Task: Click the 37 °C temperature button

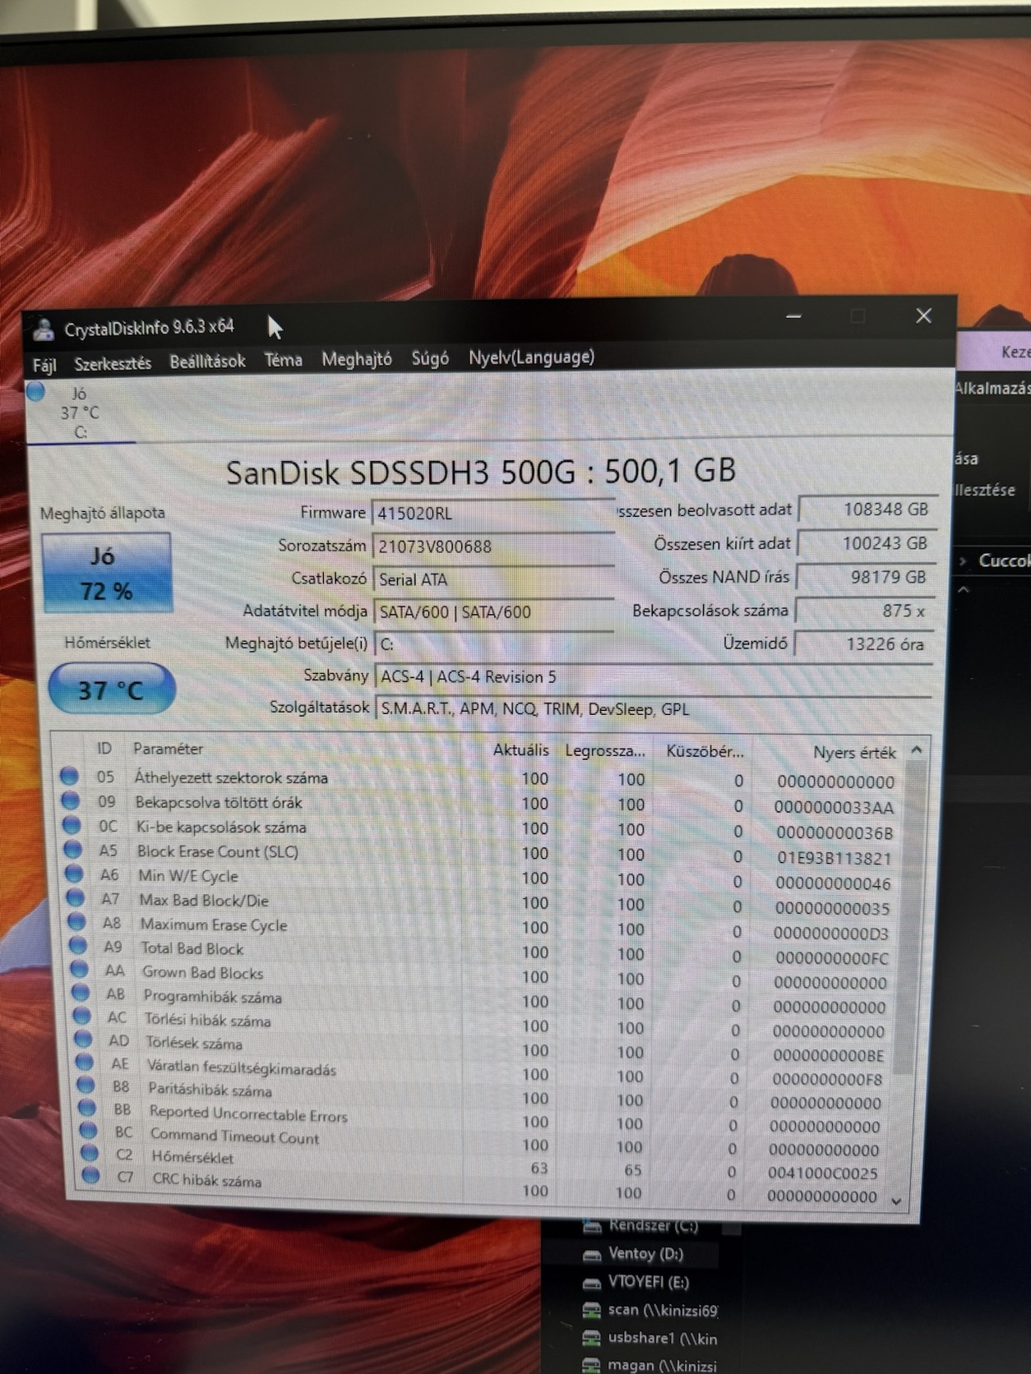Action: point(111,689)
